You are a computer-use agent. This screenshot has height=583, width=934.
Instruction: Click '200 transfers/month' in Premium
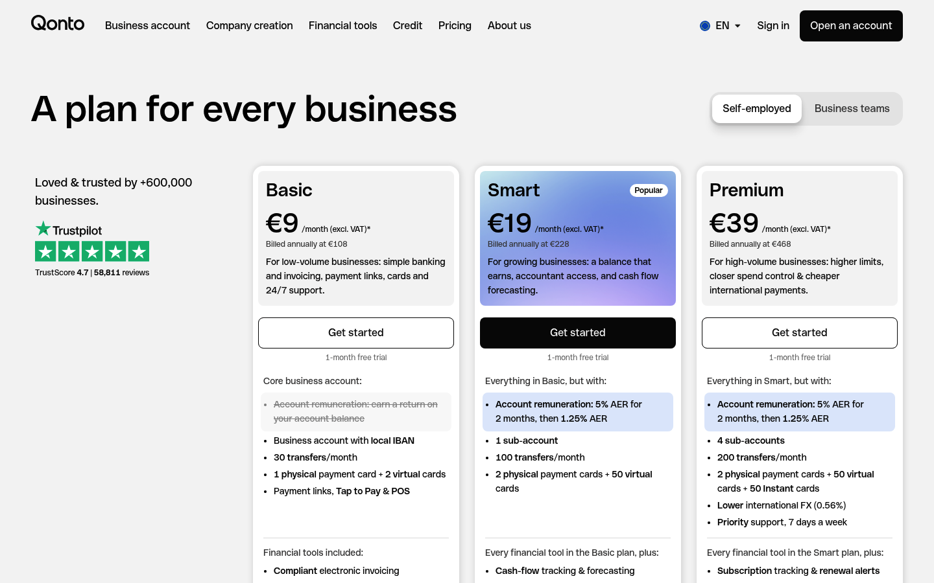coord(762,457)
